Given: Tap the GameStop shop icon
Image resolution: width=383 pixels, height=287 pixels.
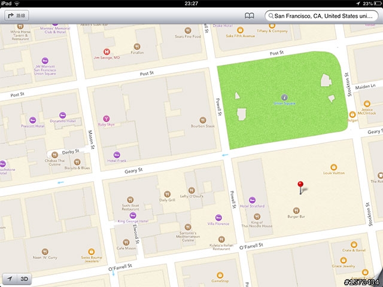Looking at the screenshot, I should point(220,275).
